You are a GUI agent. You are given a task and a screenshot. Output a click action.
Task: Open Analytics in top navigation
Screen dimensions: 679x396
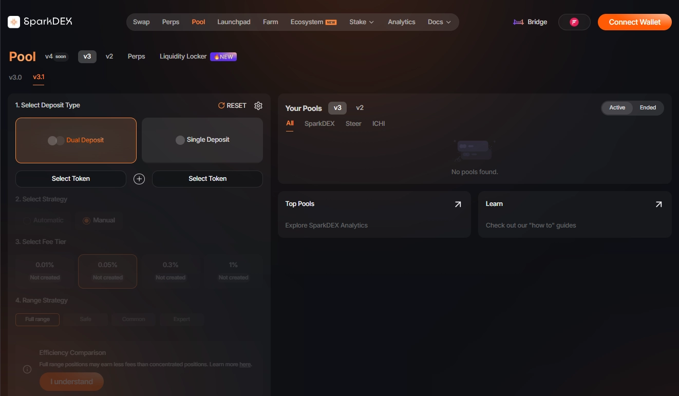(402, 22)
